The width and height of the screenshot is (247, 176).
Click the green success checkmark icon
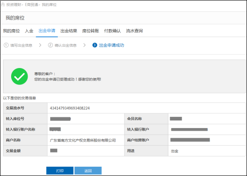(20, 76)
